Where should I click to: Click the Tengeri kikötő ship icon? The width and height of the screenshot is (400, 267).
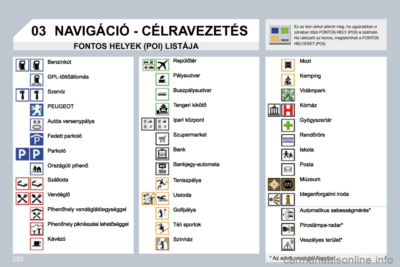coord(162,109)
